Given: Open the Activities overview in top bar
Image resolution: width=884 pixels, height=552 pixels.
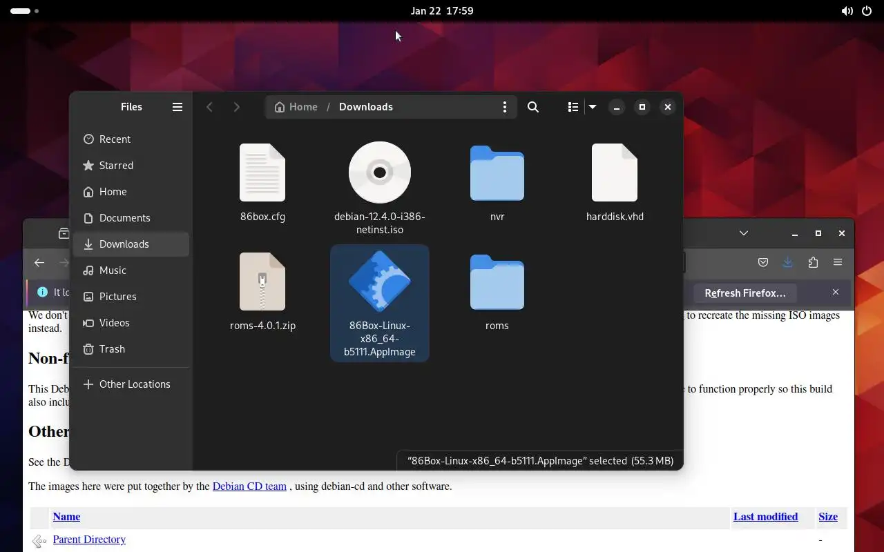Looking at the screenshot, I should pyautogui.click(x=24, y=11).
